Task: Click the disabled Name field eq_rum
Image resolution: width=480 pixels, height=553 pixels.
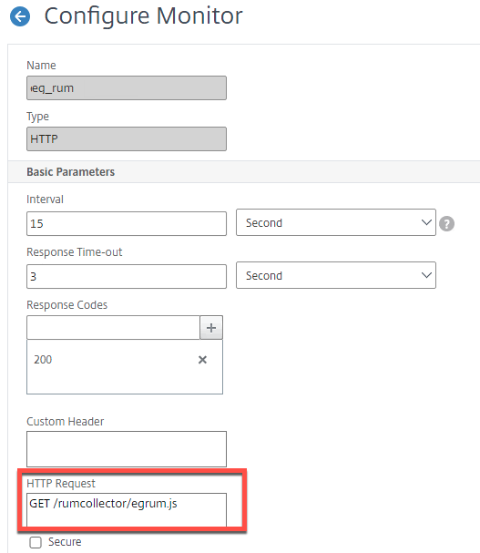Action: point(127,87)
